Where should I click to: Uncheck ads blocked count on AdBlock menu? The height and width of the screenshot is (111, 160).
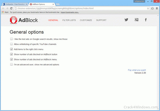pyautogui.click(x=11, y=59)
